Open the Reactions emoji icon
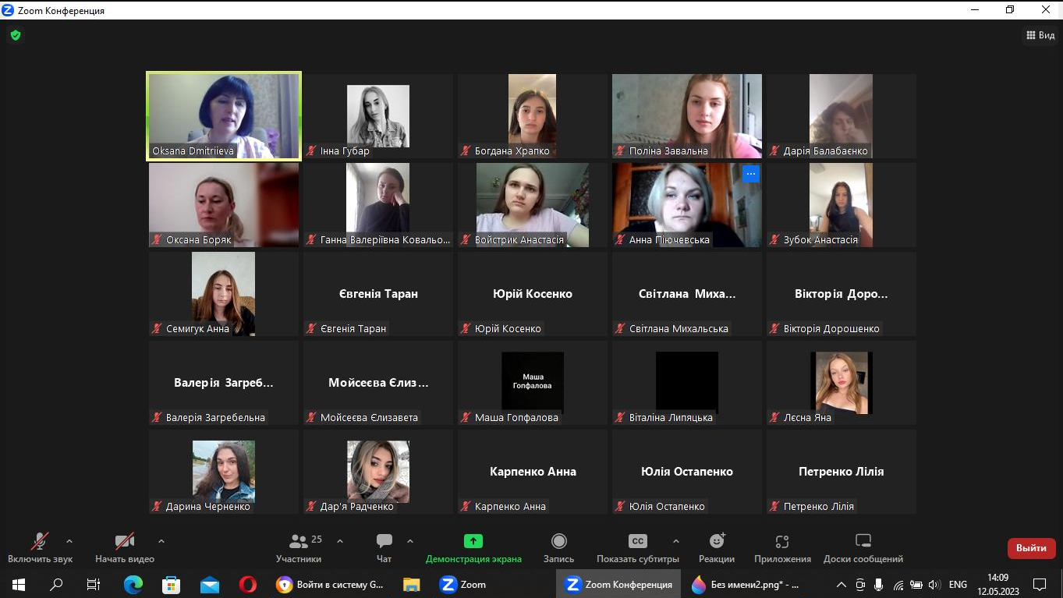Screen dimensions: 1063x598 point(716,542)
